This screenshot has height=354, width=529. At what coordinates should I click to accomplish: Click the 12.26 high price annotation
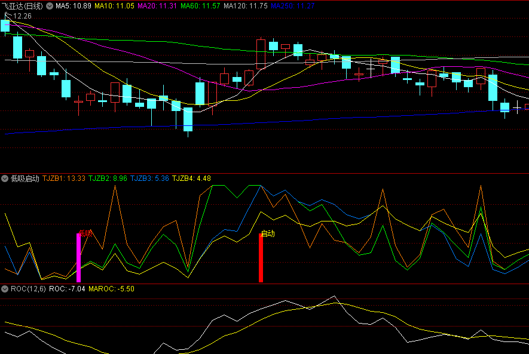tap(22, 16)
